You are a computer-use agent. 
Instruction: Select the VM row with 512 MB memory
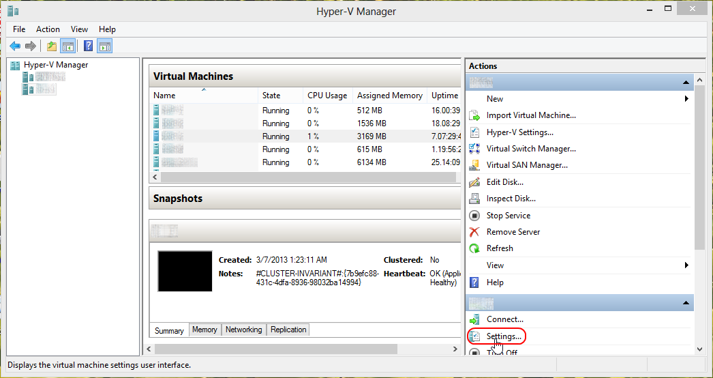305,111
